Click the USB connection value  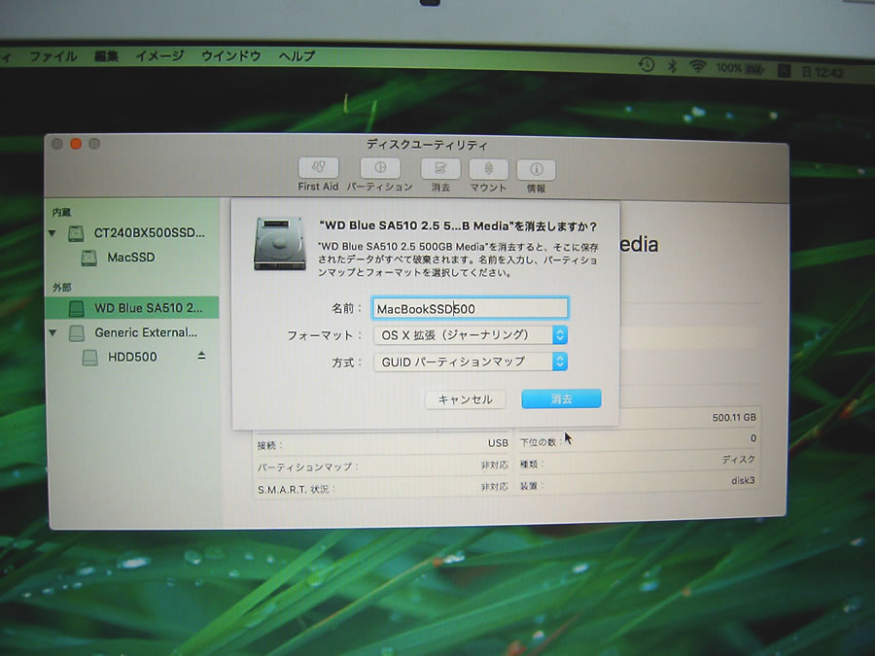tap(498, 443)
